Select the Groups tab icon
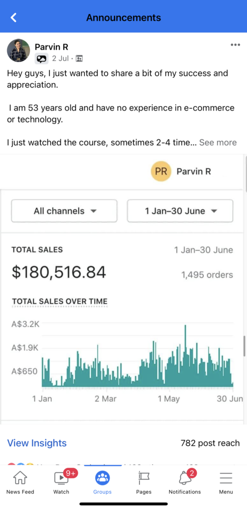The width and height of the screenshot is (247, 510). pyautogui.click(x=103, y=478)
